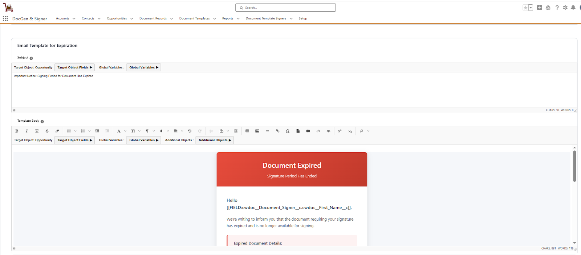Image resolution: width=581 pixels, height=255 pixels.
Task: Click the insert table icon
Action: (247, 131)
